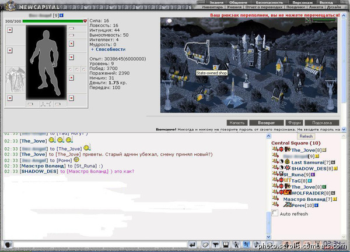Open blue info icon after Ромм[10]
This screenshot has height=252, width=350.
316,205
